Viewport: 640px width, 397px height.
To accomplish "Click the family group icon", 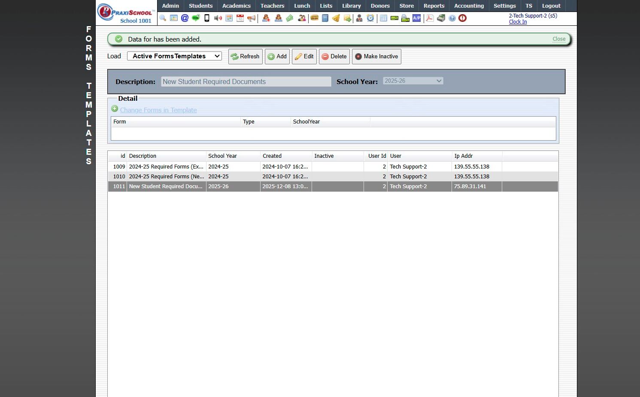I will [302, 18].
